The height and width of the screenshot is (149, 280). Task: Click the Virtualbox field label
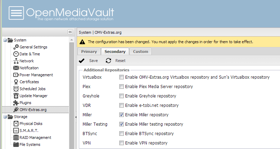pyautogui.click(x=92, y=77)
